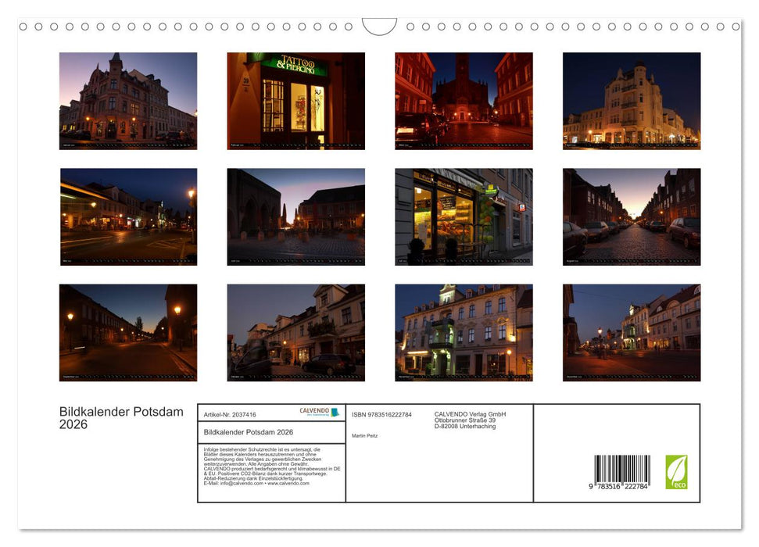Click the CALVENDO Verlag GmbH address block

469,419
